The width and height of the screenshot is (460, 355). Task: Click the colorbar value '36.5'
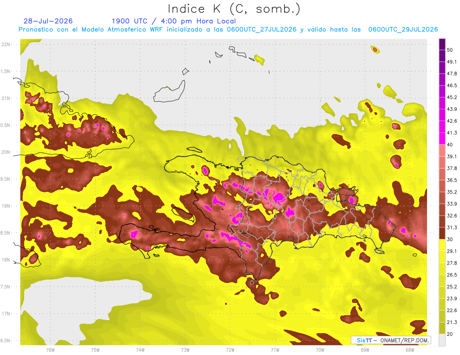[x=452, y=180]
